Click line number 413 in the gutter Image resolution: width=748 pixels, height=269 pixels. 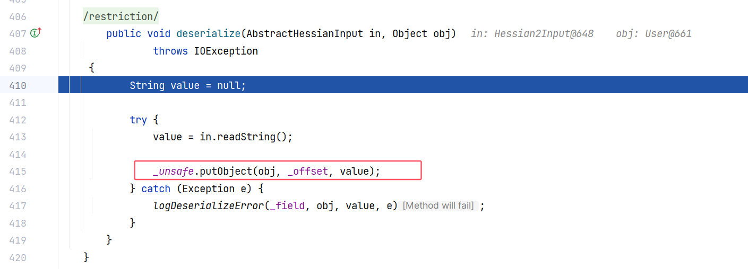pyautogui.click(x=18, y=137)
